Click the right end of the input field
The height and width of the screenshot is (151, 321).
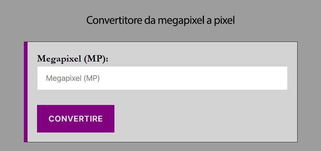pos(279,78)
